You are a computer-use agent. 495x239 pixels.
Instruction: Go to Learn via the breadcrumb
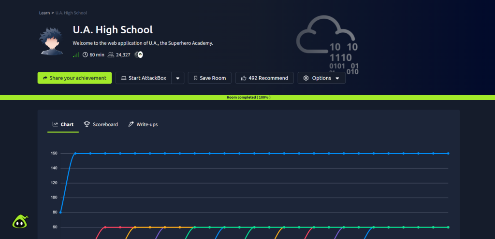click(44, 13)
